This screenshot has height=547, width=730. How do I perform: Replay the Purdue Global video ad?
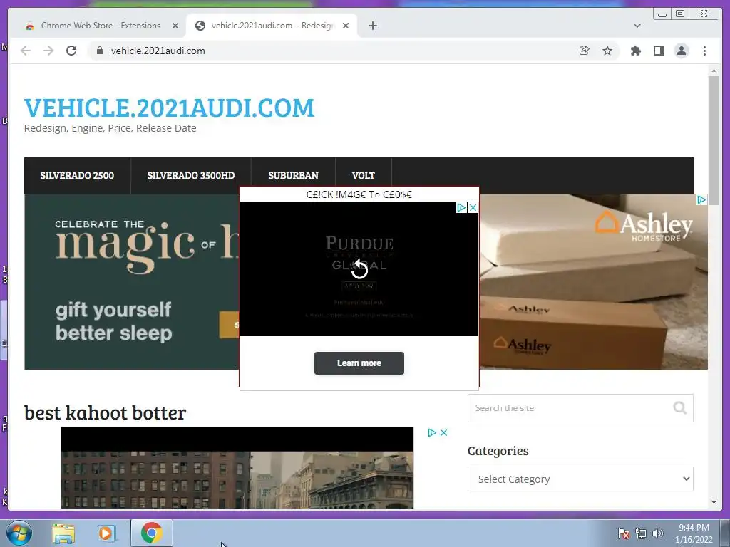[359, 269]
